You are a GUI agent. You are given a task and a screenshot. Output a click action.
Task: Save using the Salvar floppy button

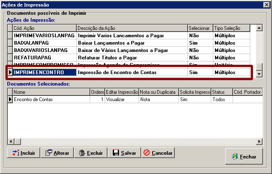(124, 153)
